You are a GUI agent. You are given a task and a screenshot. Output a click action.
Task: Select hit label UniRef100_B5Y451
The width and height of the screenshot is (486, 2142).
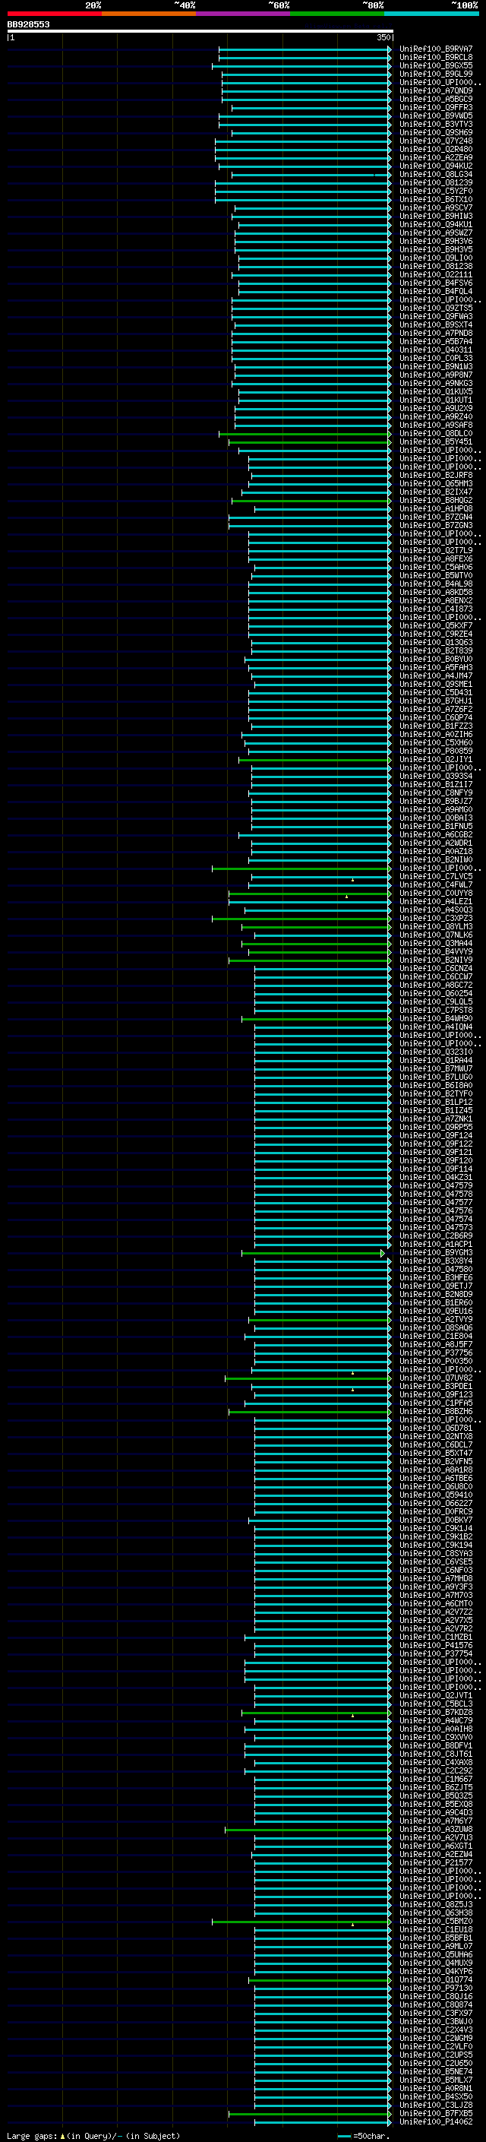pyautogui.click(x=436, y=441)
